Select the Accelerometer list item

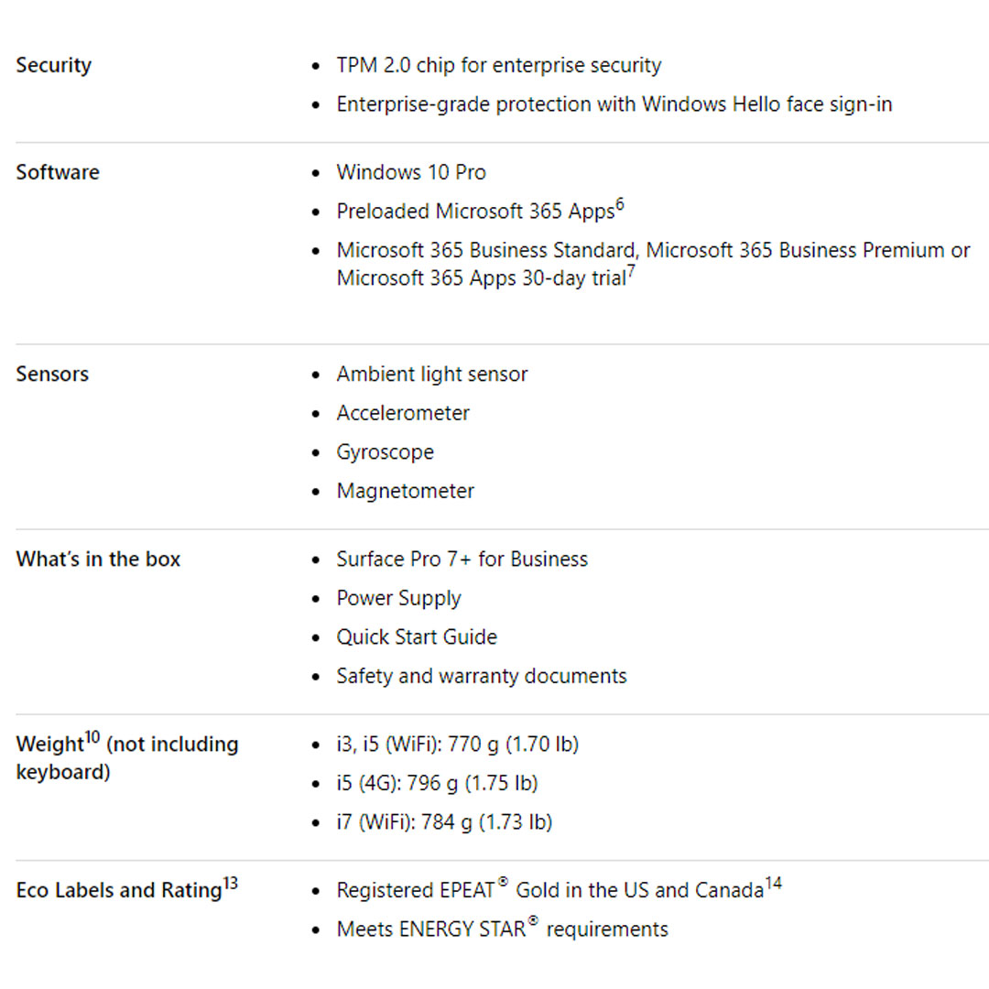tap(403, 413)
